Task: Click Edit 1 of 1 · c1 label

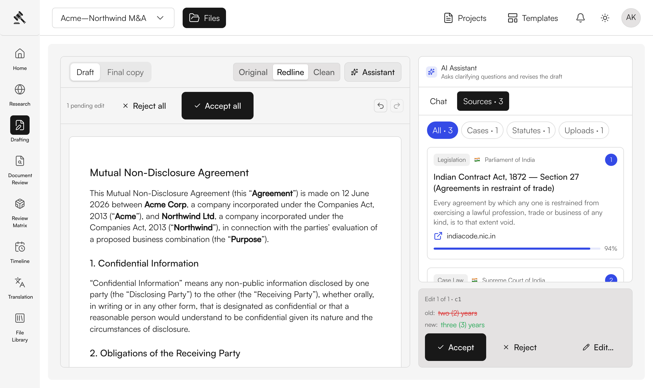Action: point(443,299)
